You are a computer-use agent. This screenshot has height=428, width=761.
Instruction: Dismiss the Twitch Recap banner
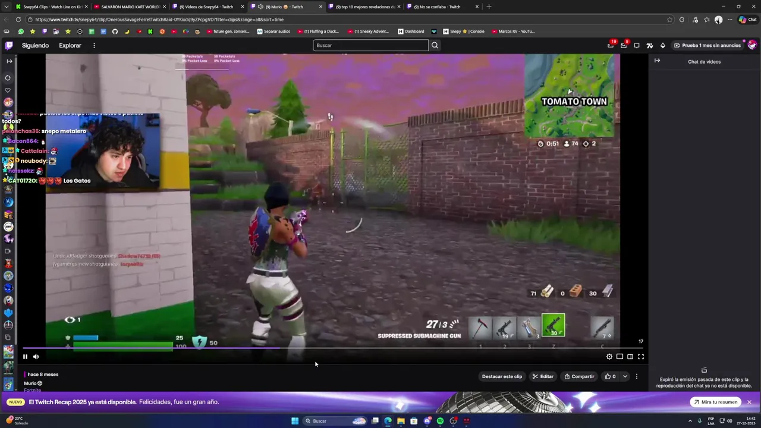coord(749,402)
